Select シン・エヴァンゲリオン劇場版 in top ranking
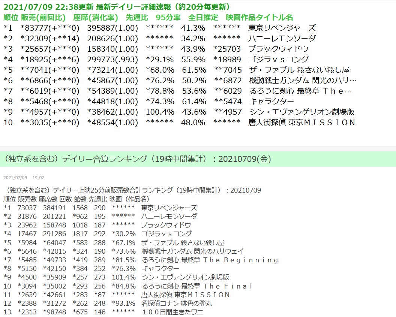Viewport: 396px width, 317px height. pos(302,112)
